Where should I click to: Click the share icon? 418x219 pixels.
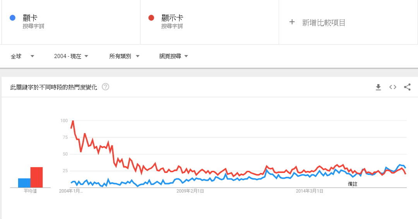click(407, 87)
